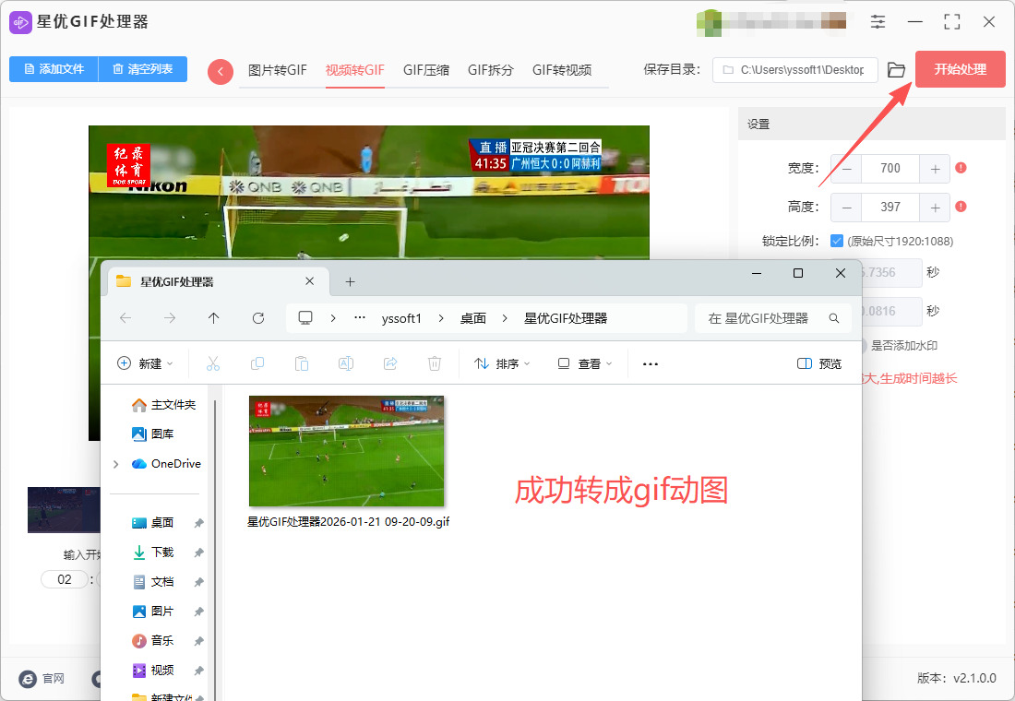The image size is (1015, 701).
Task: Open the settings sliders icon in title bar
Action: (878, 21)
